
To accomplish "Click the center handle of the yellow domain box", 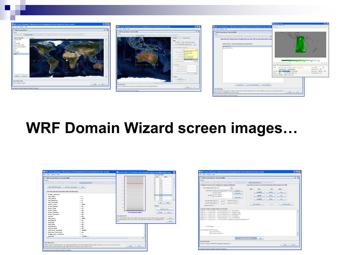I will click(146, 57).
